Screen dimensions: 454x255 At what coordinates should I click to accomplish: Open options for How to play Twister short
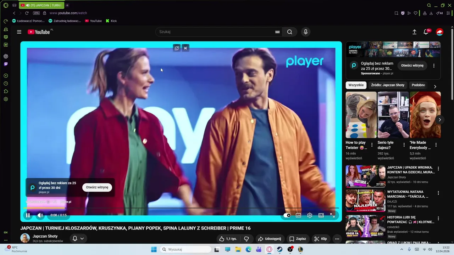pos(372,145)
